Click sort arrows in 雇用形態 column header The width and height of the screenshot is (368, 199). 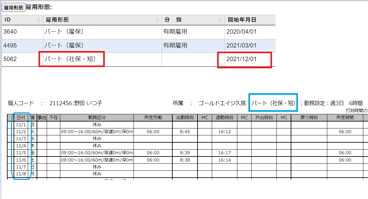pos(158,20)
